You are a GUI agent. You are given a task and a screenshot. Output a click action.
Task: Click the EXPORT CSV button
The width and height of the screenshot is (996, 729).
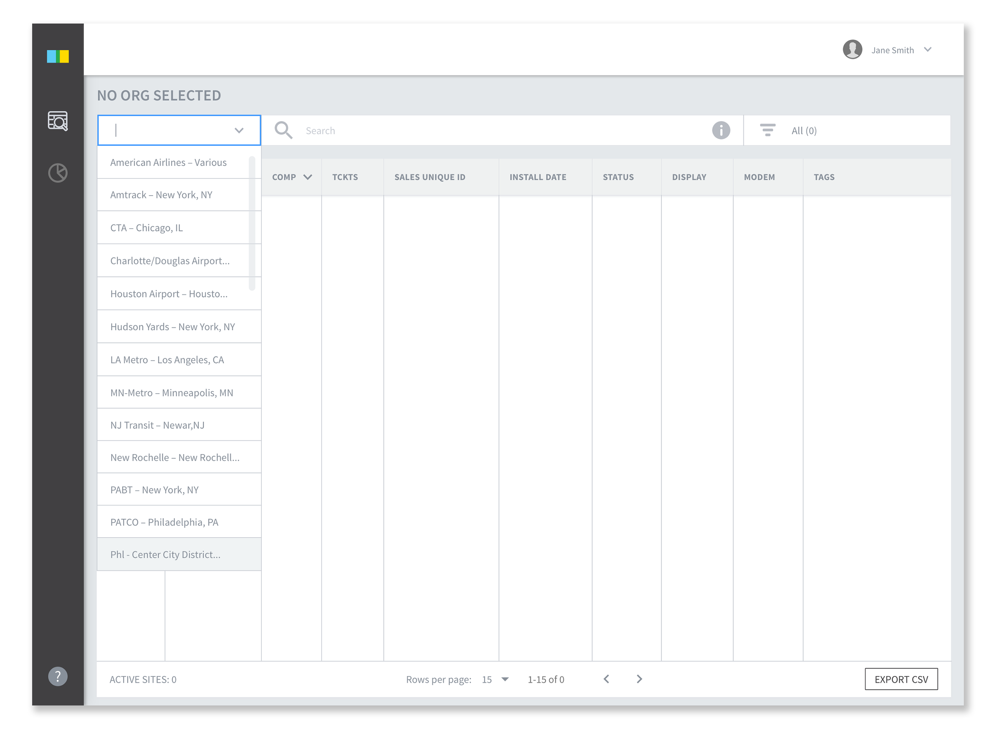pos(901,679)
